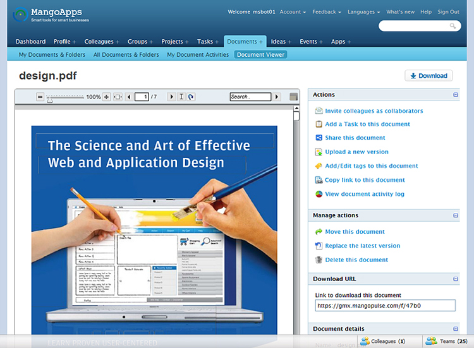
Task: Zoom out with the minus button
Action: (x=40, y=97)
